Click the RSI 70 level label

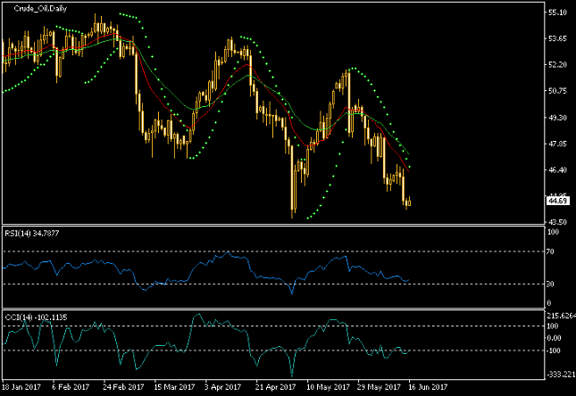(x=550, y=252)
